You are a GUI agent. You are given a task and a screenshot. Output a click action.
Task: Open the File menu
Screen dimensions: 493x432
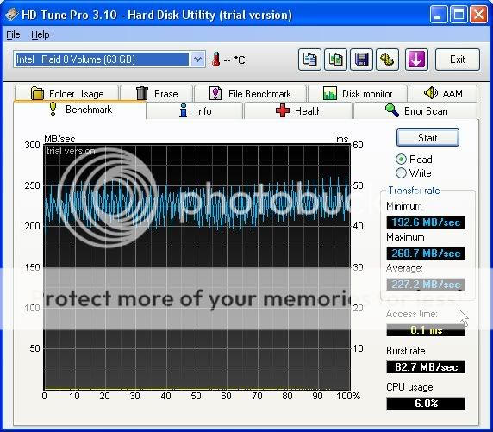[13, 34]
